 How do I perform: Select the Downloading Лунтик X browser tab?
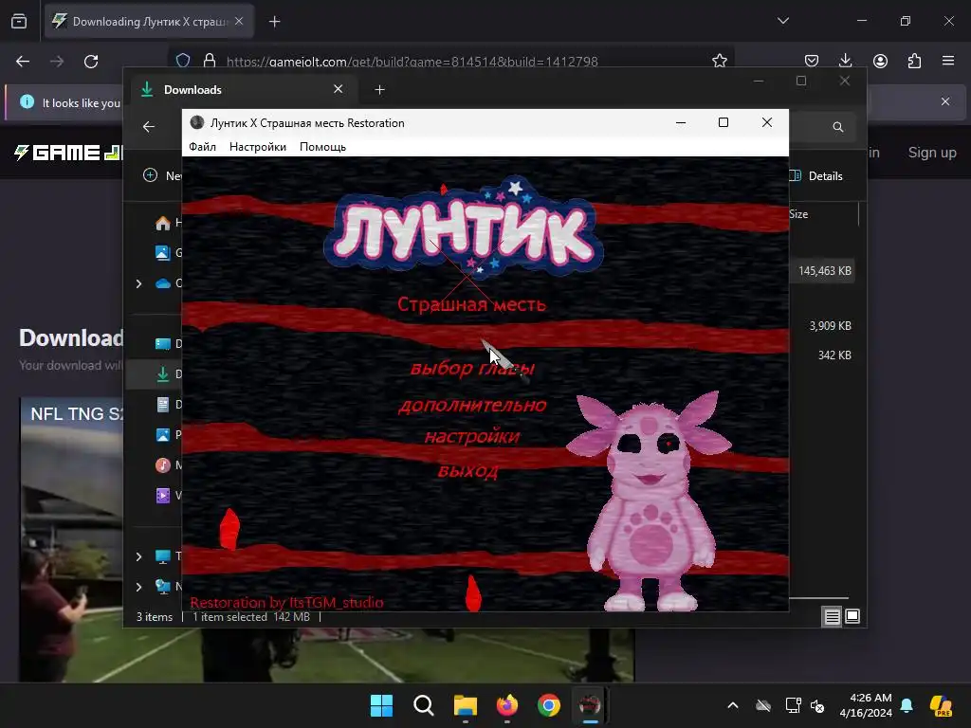pos(149,22)
